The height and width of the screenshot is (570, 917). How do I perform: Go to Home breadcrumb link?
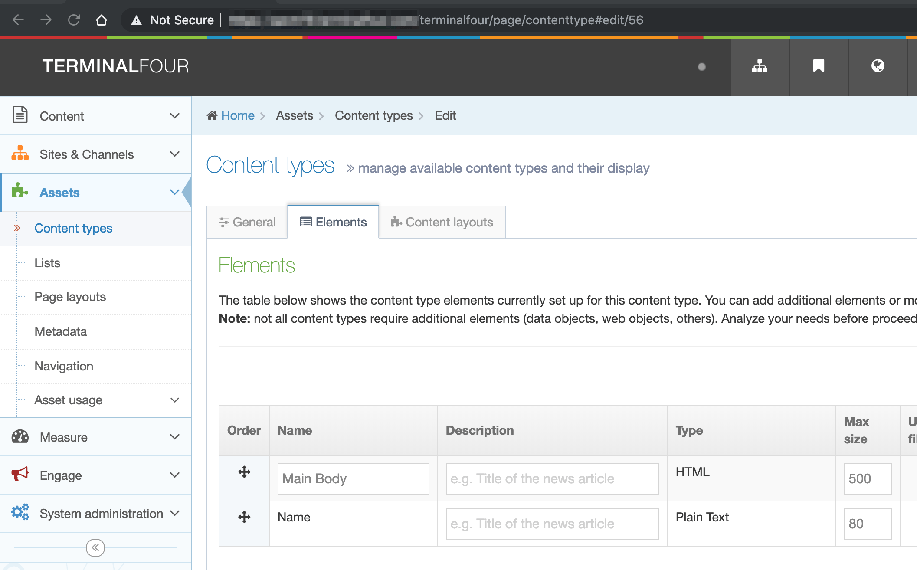coord(237,115)
